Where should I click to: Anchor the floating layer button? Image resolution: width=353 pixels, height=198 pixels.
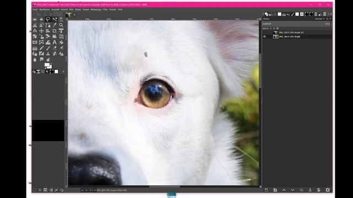[x=310, y=190]
